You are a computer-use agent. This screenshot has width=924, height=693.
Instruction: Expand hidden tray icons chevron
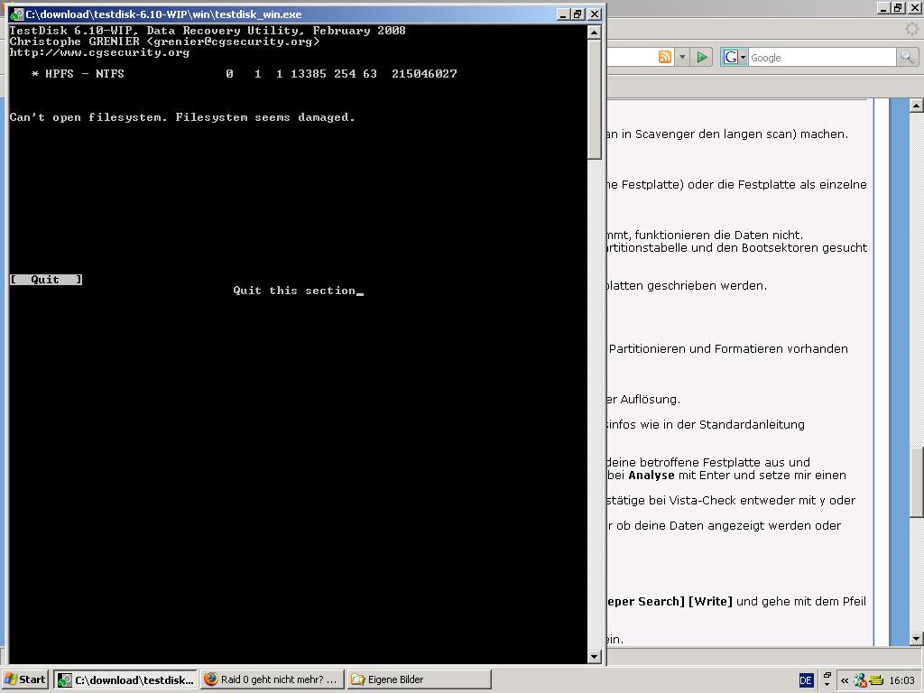pyautogui.click(x=845, y=680)
